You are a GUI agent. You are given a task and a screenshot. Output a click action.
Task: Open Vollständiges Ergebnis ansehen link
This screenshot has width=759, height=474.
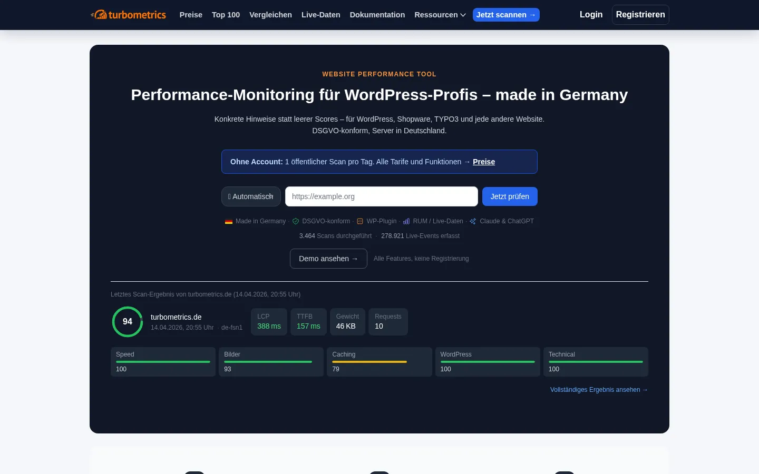599,390
